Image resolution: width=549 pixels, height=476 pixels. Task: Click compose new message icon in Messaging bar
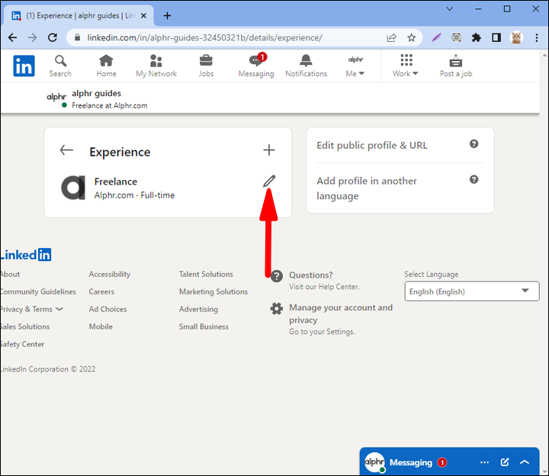coord(504,462)
